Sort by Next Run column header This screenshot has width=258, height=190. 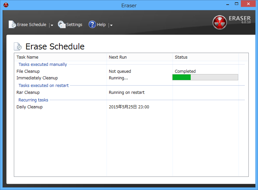pos(140,57)
